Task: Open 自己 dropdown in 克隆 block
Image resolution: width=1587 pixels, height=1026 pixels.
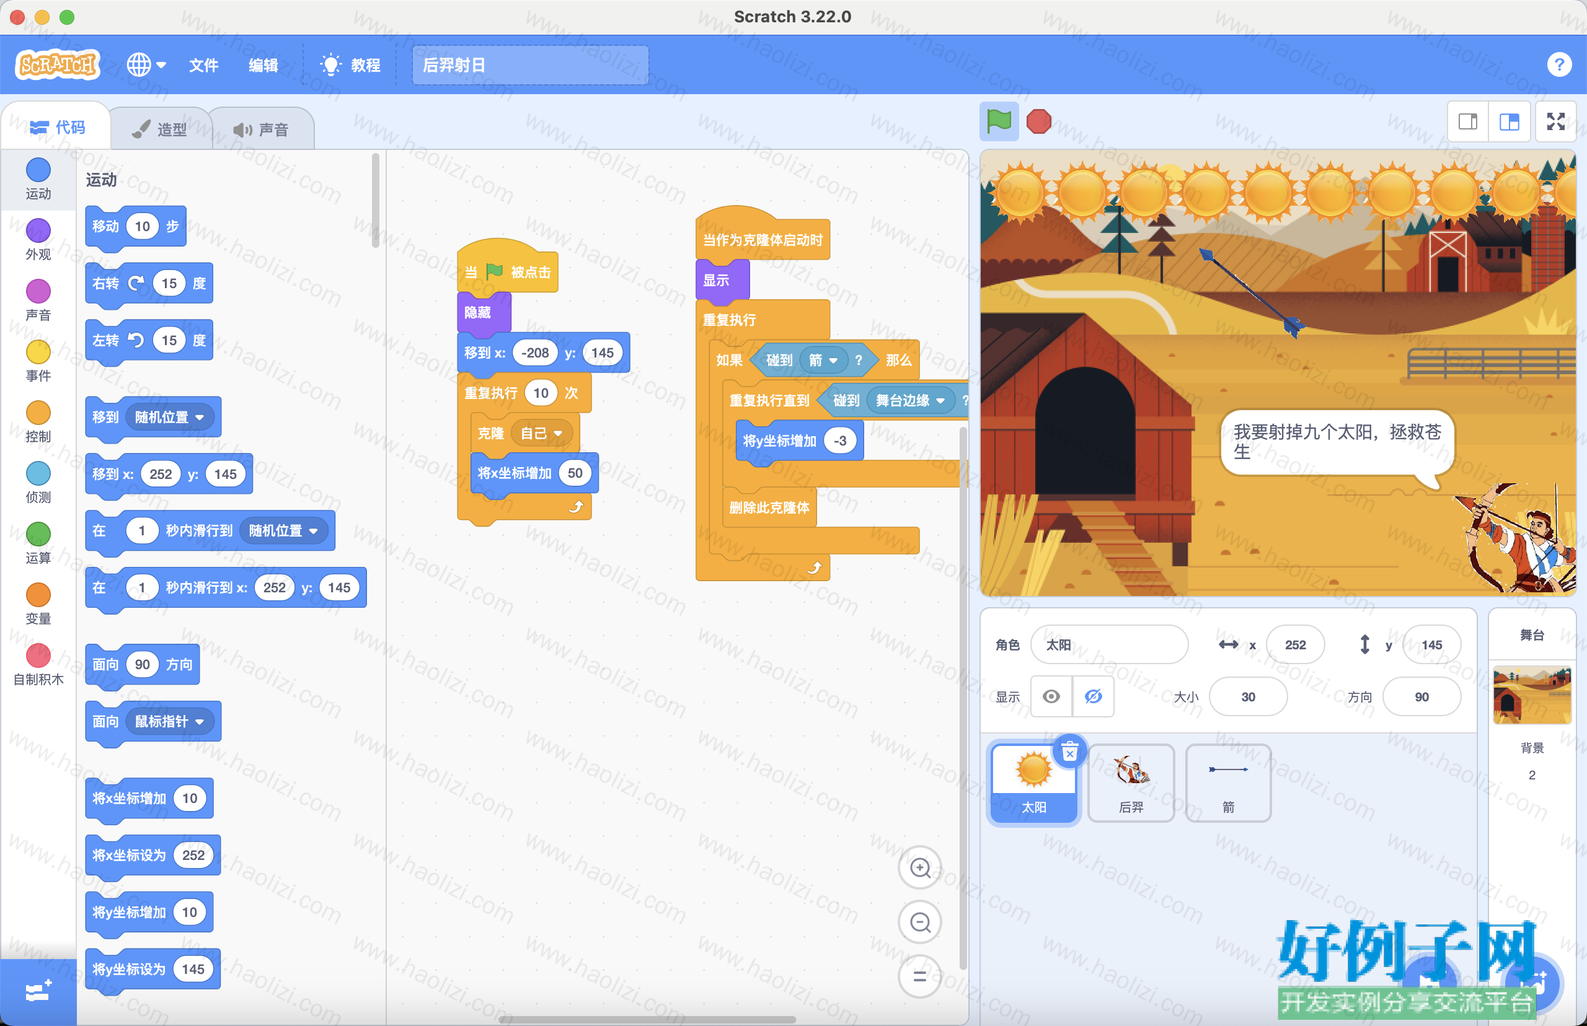Action: [x=541, y=433]
